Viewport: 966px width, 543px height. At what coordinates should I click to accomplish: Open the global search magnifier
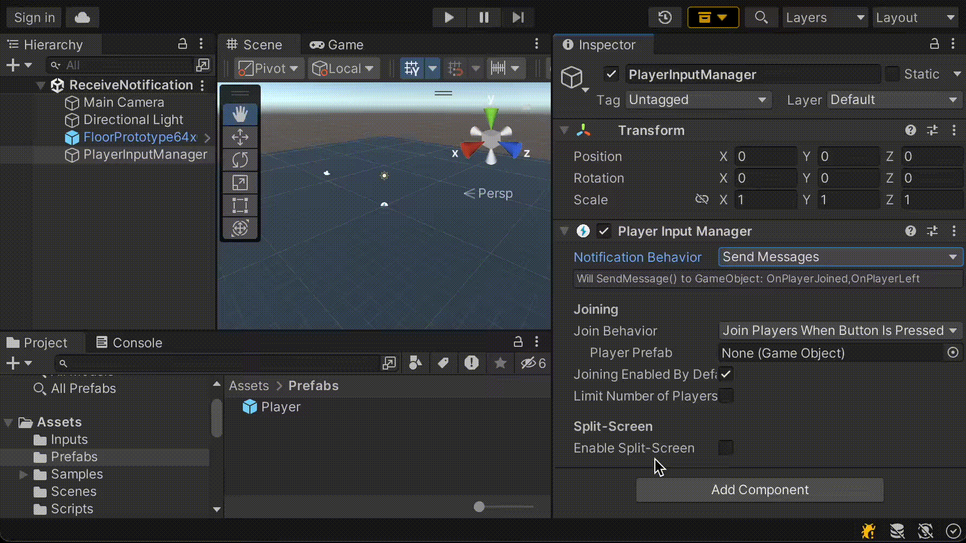point(761,17)
